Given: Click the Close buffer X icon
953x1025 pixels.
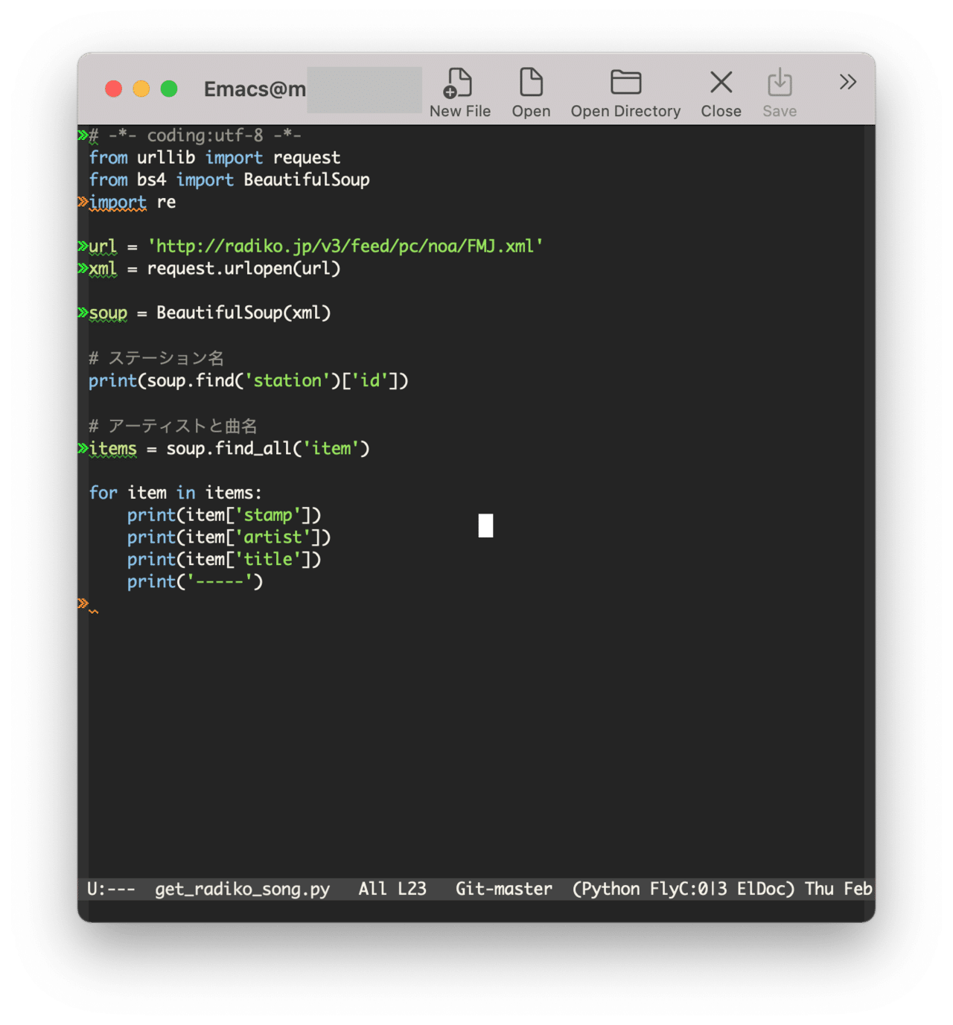Looking at the screenshot, I should (719, 83).
